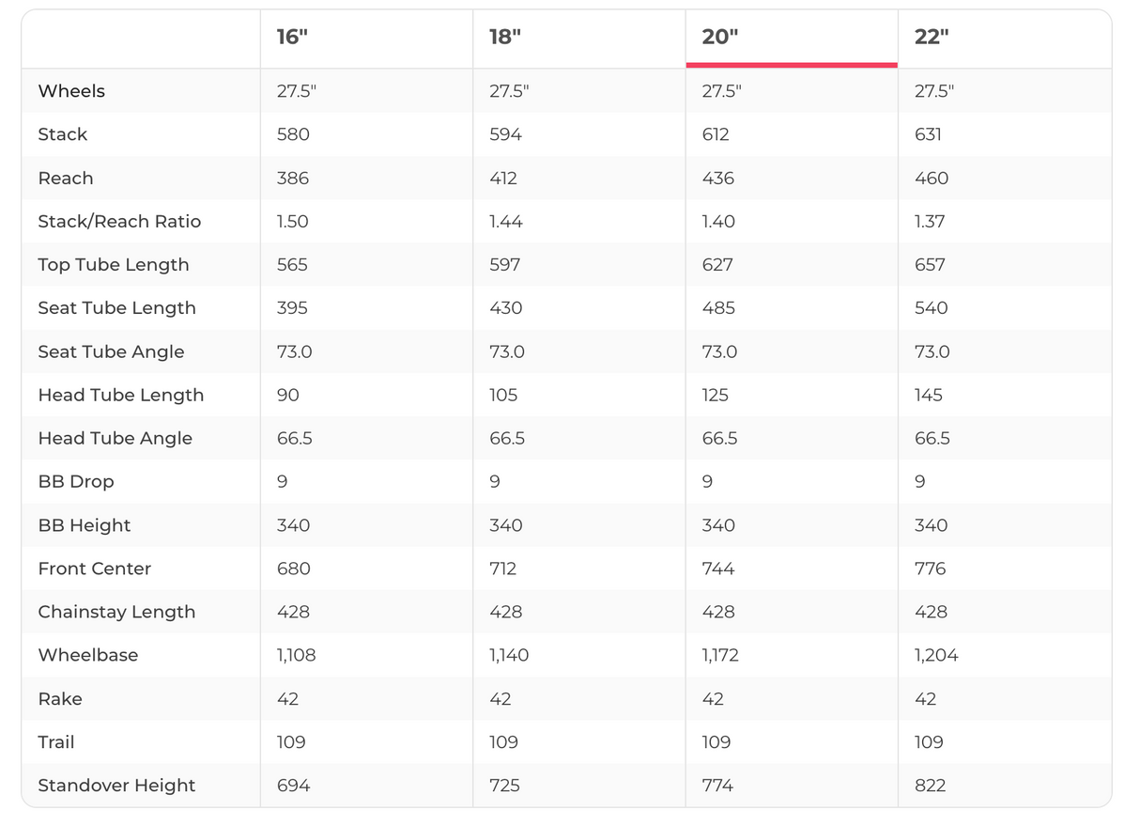
Task: Click the Head Tube Angle label
Action: click(115, 439)
